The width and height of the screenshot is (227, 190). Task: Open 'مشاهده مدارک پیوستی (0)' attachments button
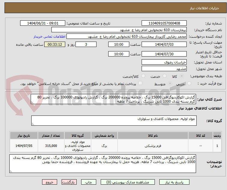click(x=128, y=182)
